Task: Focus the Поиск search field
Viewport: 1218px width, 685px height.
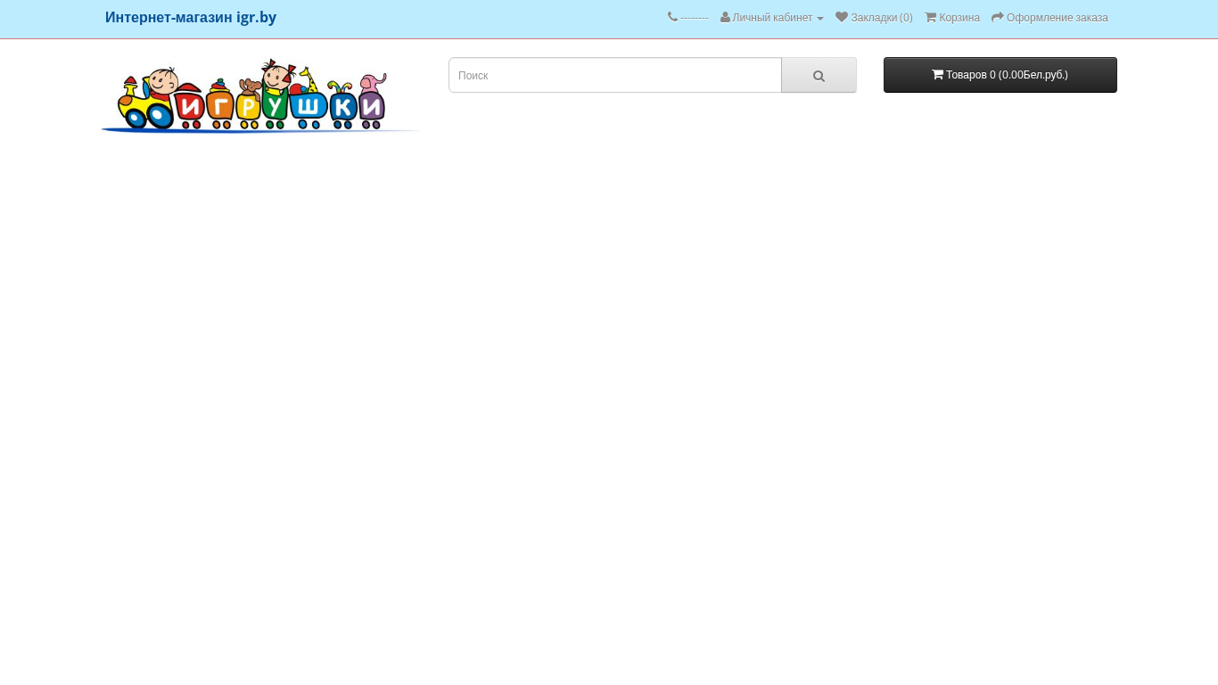Action: pyautogui.click(x=615, y=75)
